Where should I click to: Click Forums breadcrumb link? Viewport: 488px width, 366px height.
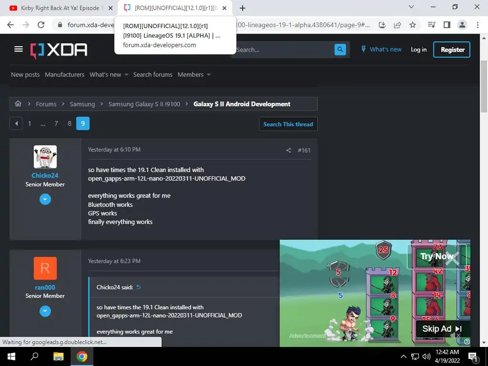coord(46,104)
